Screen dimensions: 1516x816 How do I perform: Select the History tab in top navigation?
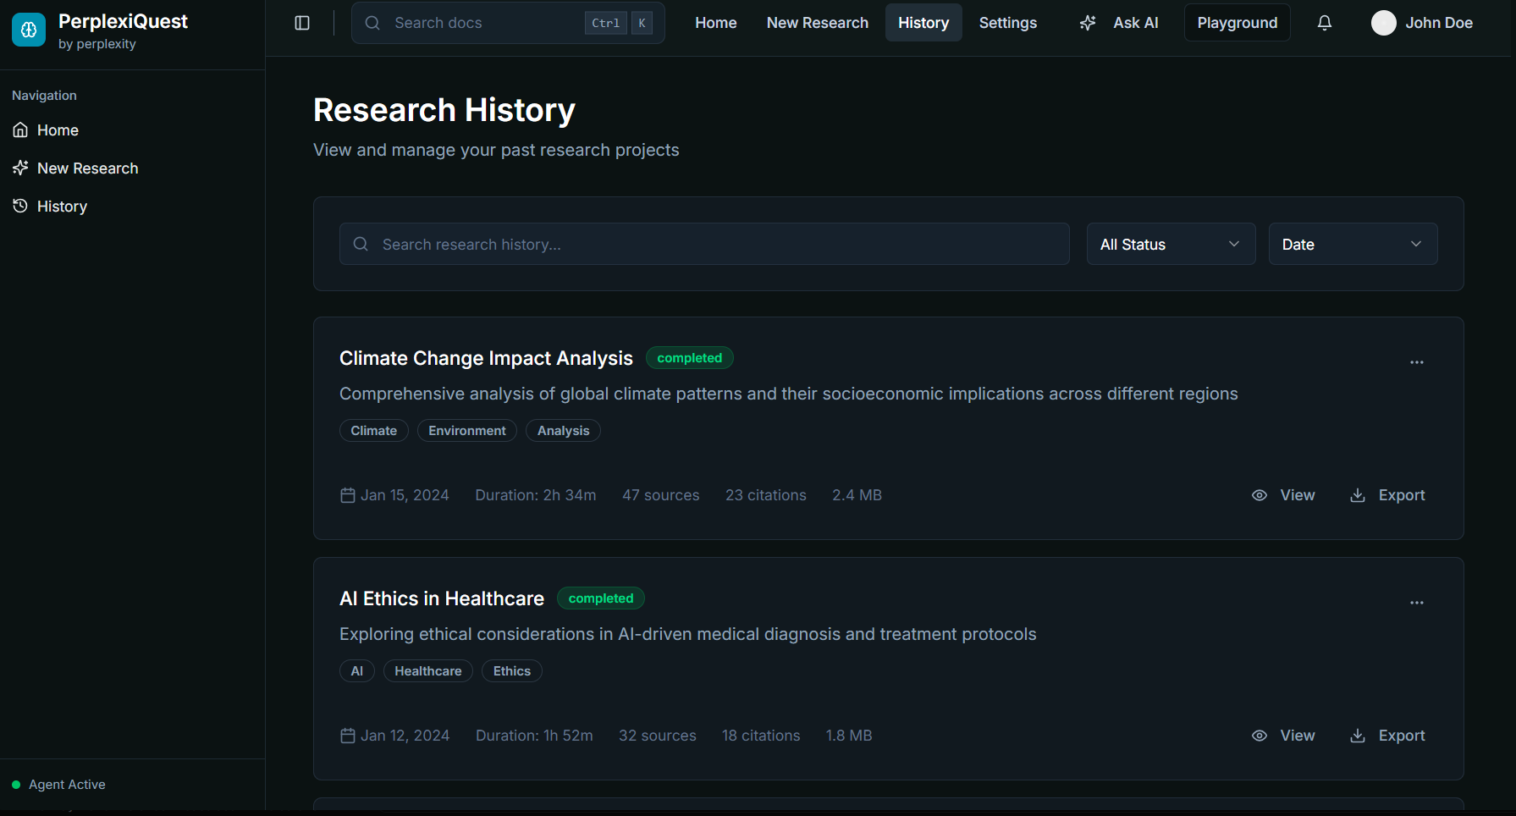pos(923,23)
